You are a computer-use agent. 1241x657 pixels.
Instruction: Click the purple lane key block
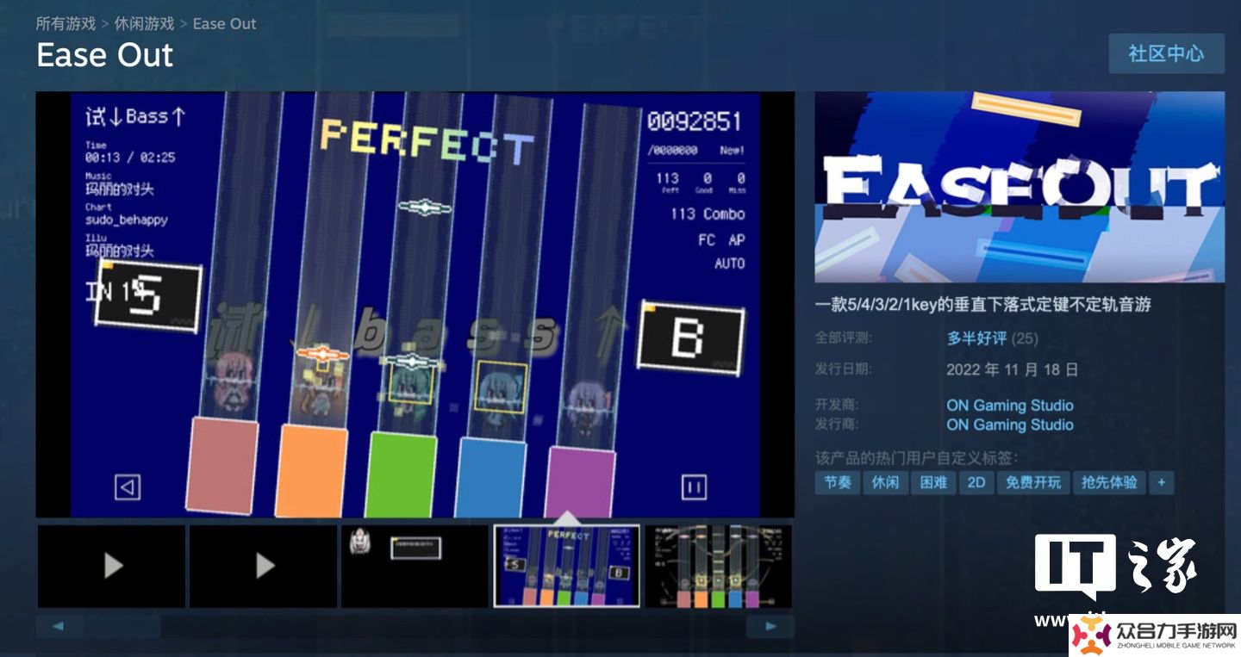580,481
